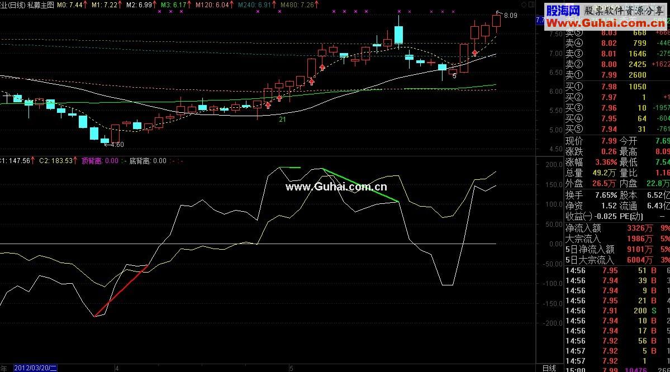Click the 买③ 7.96 order row
The width and height of the screenshot is (670, 372).
tap(617, 108)
